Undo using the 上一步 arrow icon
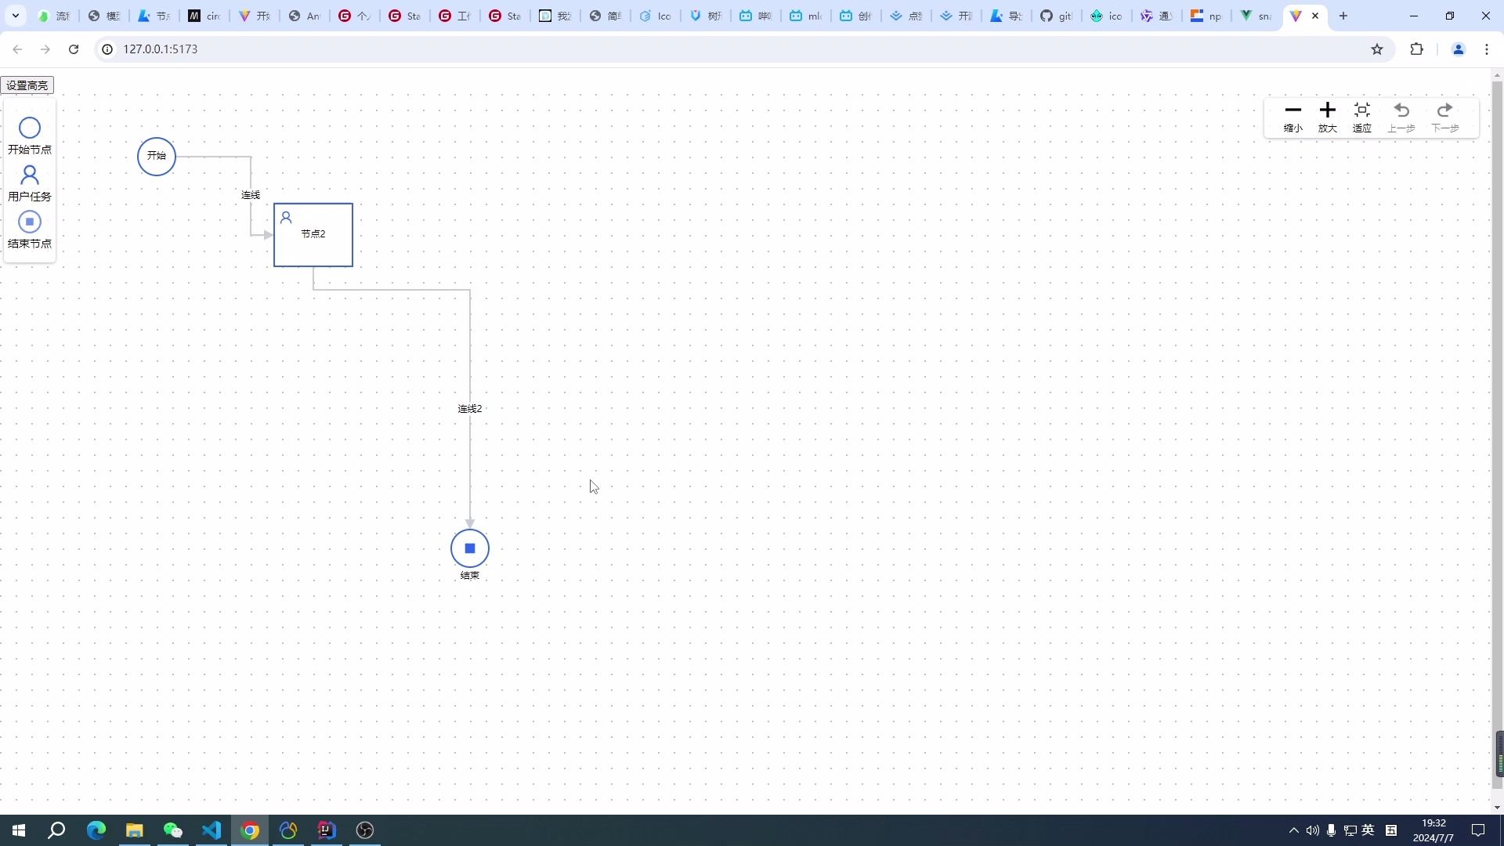1504x846 pixels. 1401,110
